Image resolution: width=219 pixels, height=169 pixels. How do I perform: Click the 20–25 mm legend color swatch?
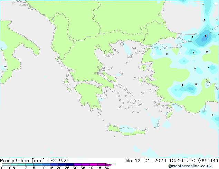pos(61,165)
